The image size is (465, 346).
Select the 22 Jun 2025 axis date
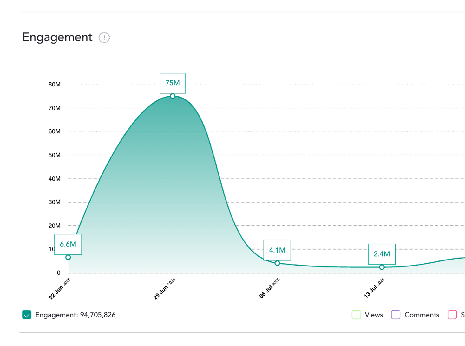60,289
